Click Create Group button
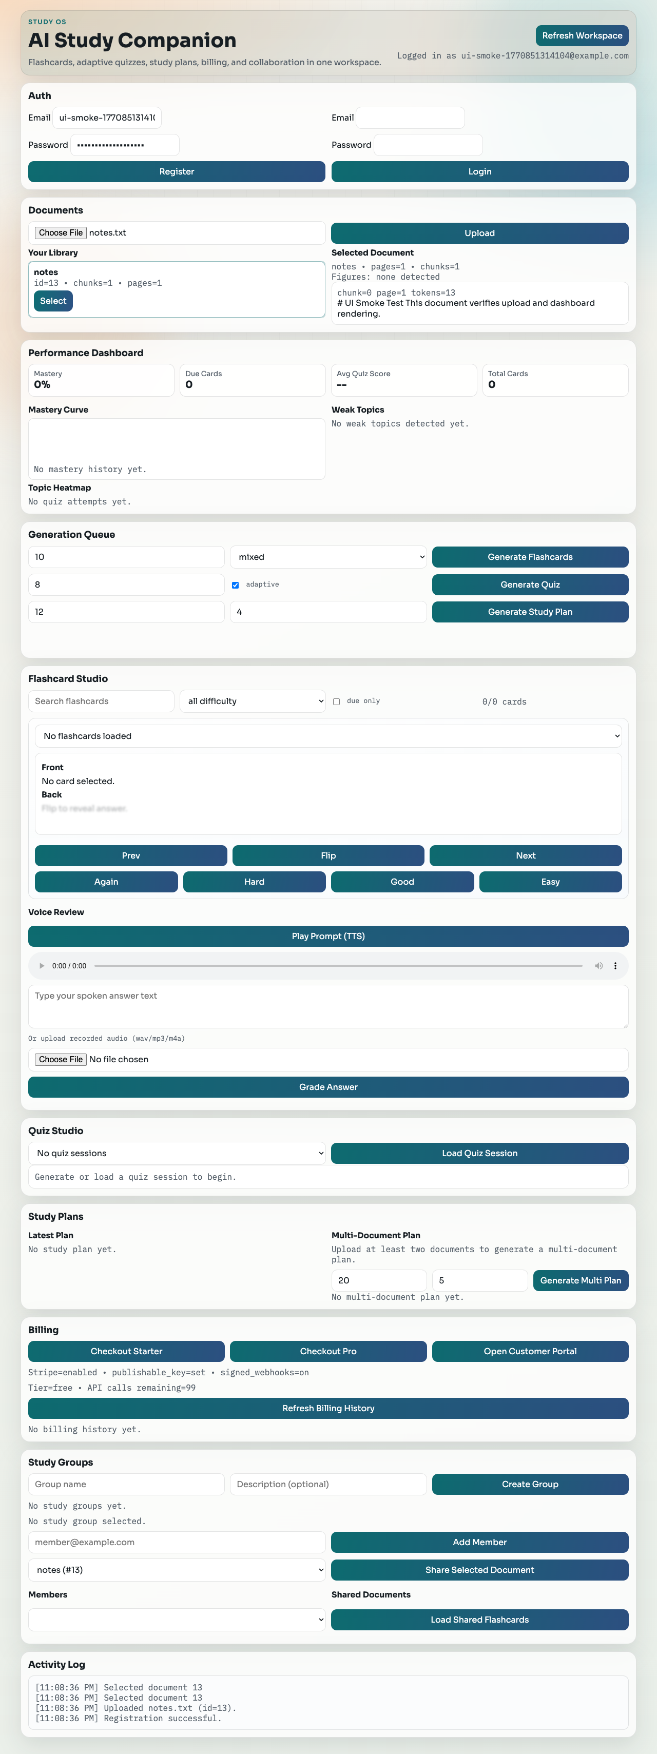Viewport: 657px width, 1754px height. 530,1485
